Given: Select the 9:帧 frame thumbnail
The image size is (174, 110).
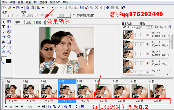Looking at the screenshot, I should (x=157, y=91).
